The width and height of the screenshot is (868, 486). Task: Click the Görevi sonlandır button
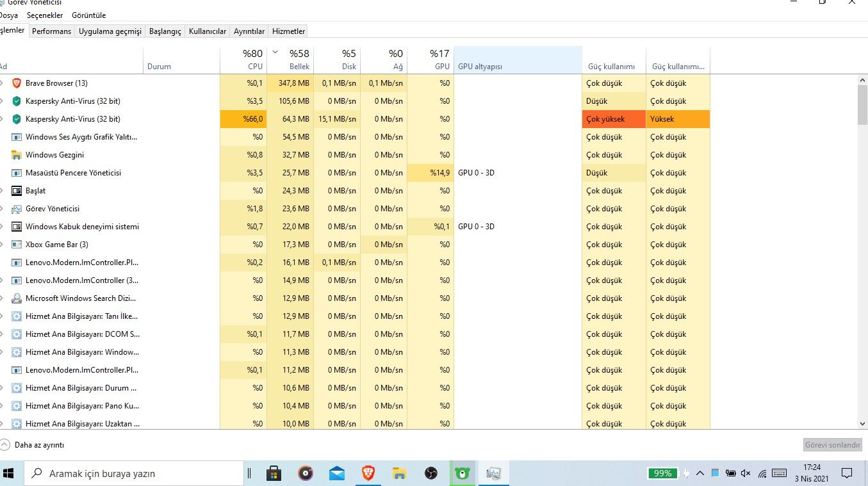833,445
